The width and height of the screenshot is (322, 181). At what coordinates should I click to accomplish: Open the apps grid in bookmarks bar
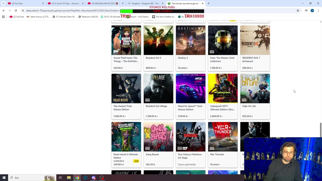(x=3, y=17)
